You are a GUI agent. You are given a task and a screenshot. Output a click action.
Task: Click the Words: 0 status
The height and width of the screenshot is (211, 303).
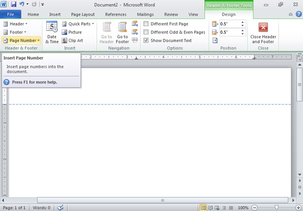(41, 208)
